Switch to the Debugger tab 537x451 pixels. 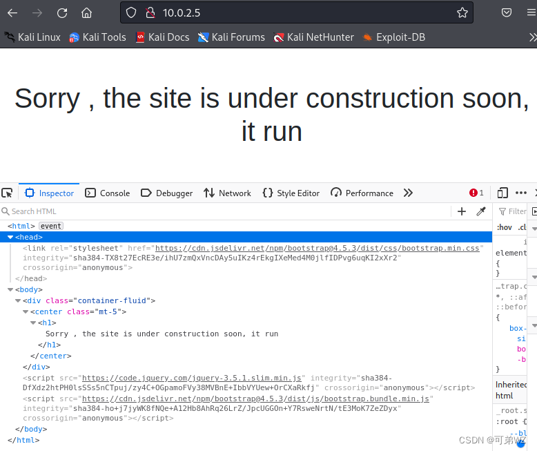(167, 193)
